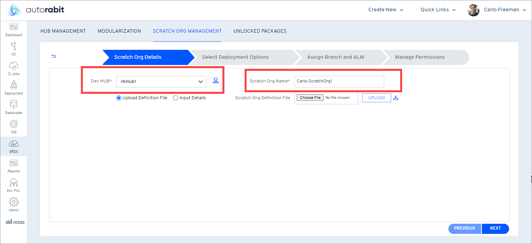Click the Scratch Org Name input field
The height and width of the screenshot is (244, 532).
[x=339, y=81]
